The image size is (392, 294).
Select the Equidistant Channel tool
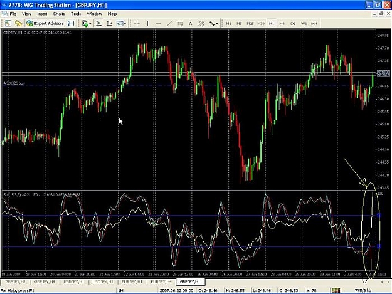(x=201, y=23)
